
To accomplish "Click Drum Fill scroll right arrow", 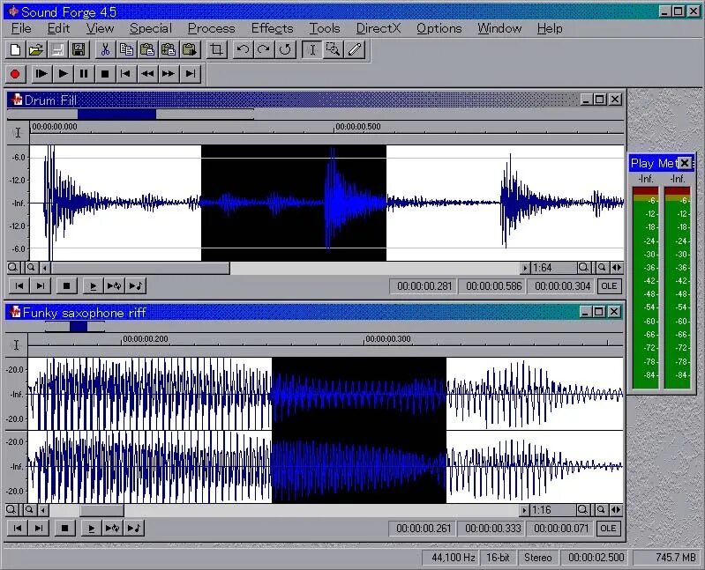I will tap(525, 268).
